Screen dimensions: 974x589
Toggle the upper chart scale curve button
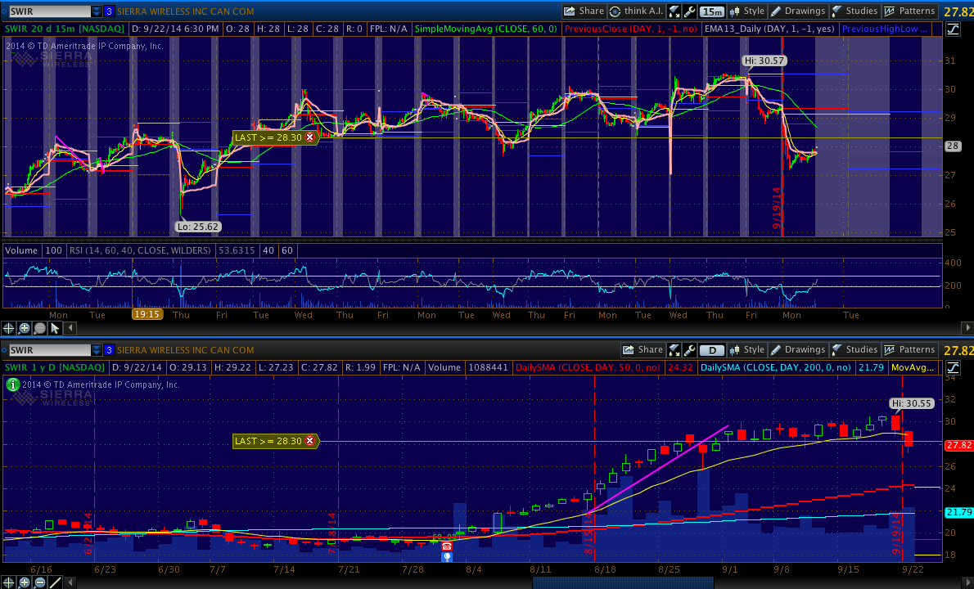pyautogui.click(x=953, y=29)
